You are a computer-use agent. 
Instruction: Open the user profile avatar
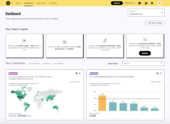(159, 3)
